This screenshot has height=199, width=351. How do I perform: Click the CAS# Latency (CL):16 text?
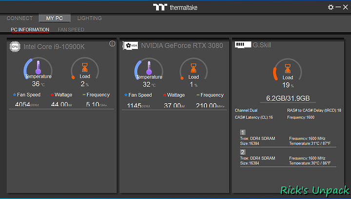click(253, 117)
